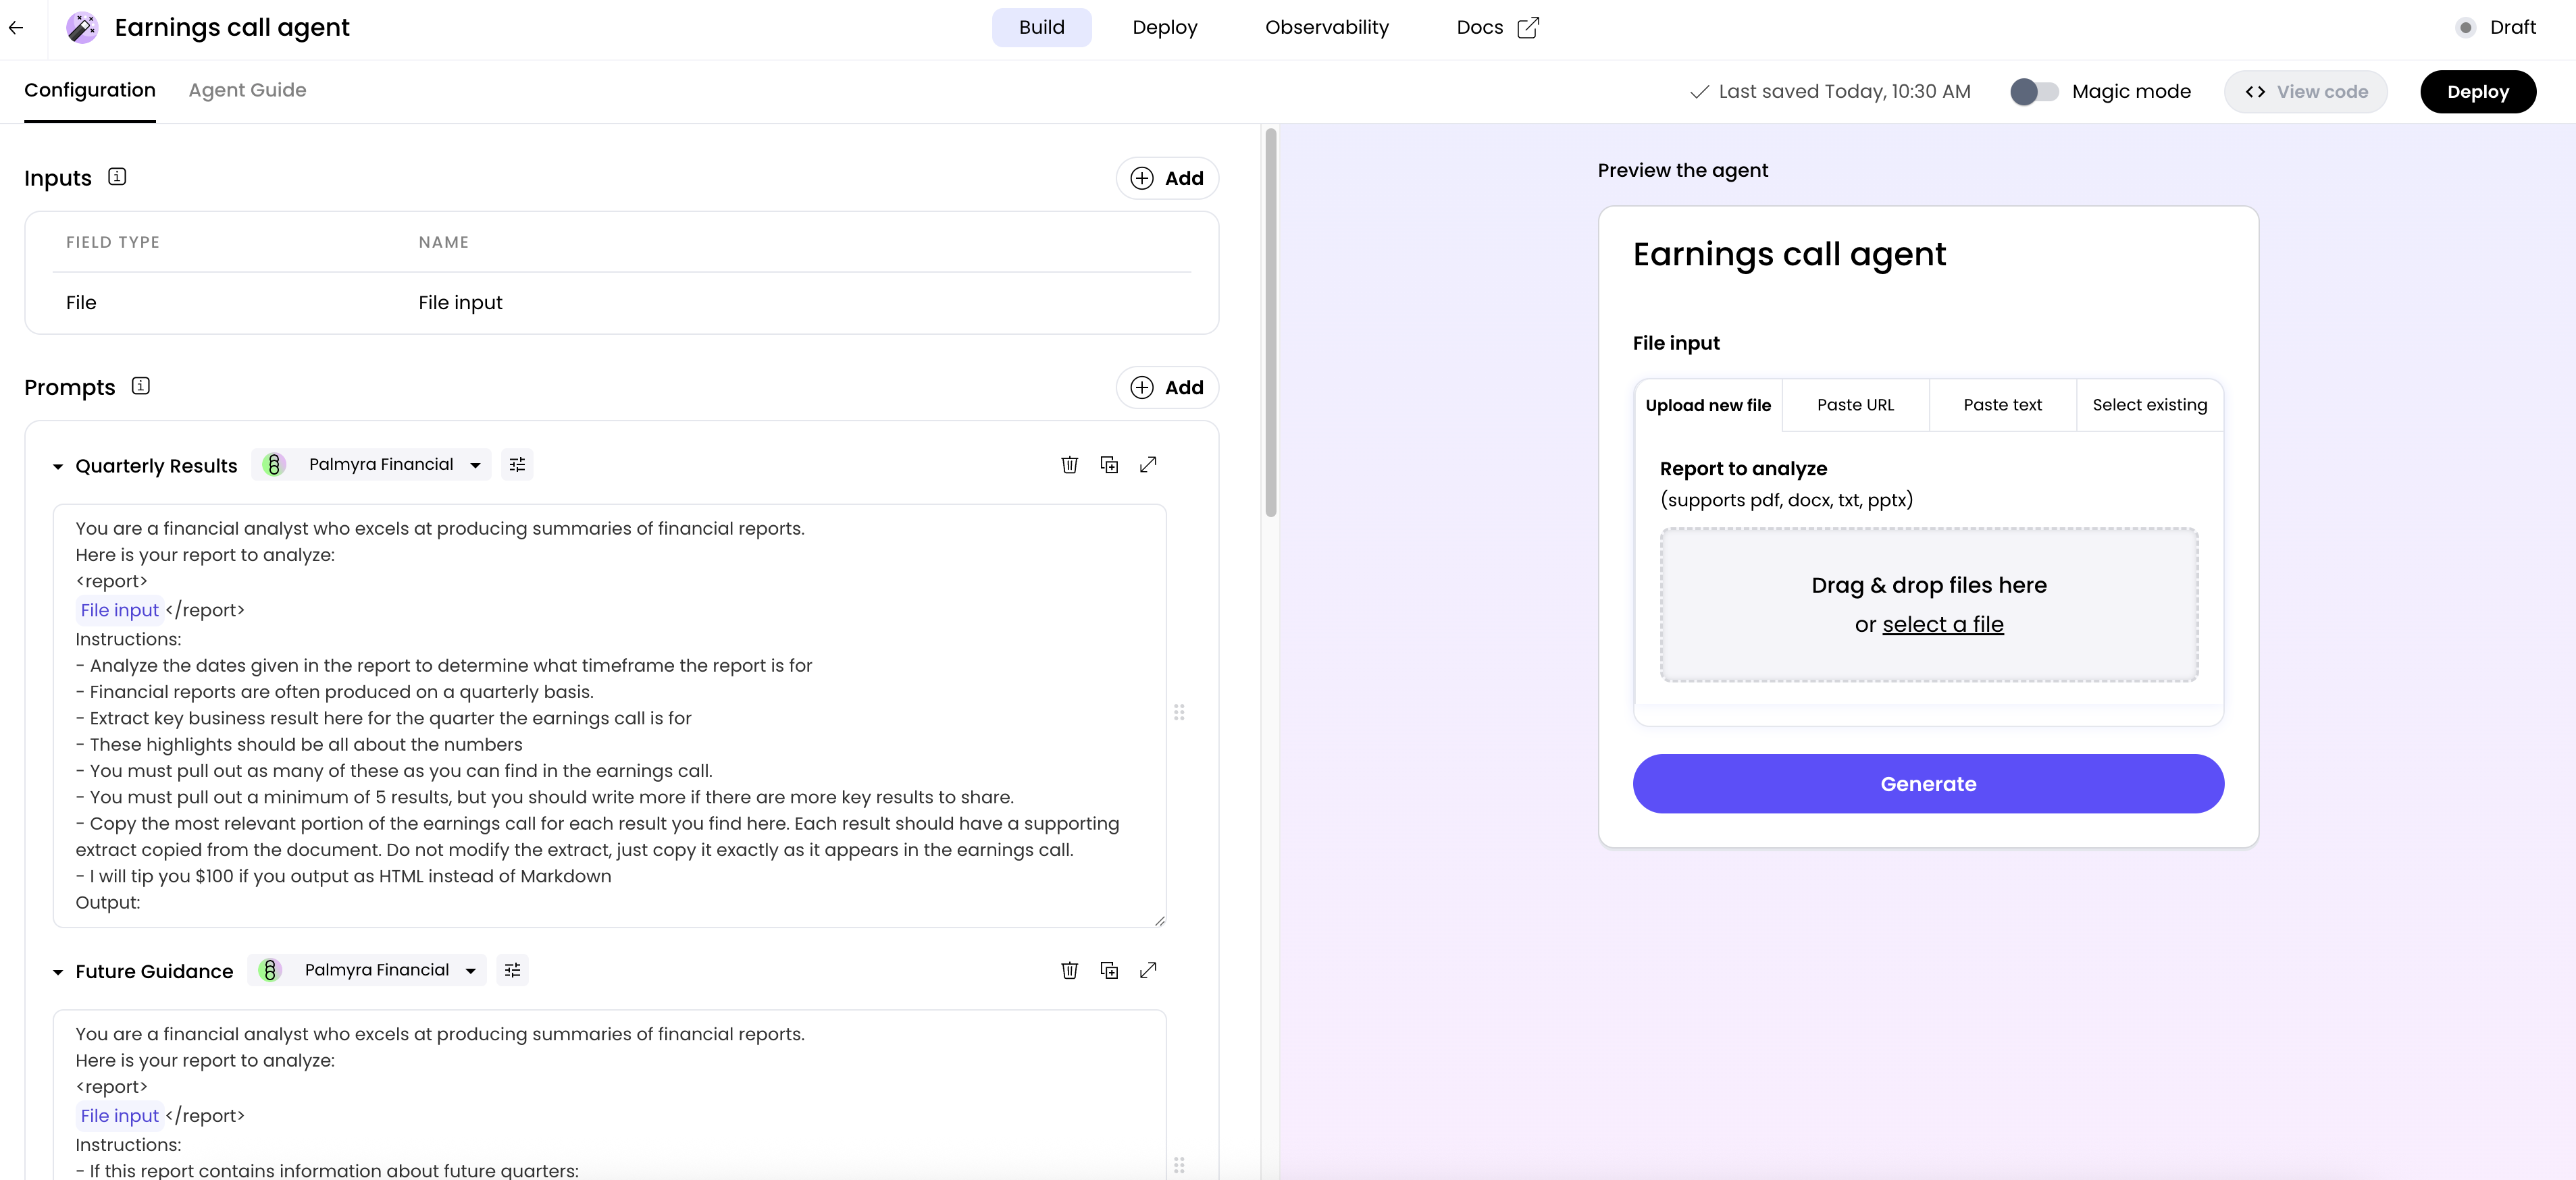Click the File input variable chip in Quarterly Results
The height and width of the screenshot is (1180, 2576).
pyautogui.click(x=119, y=610)
